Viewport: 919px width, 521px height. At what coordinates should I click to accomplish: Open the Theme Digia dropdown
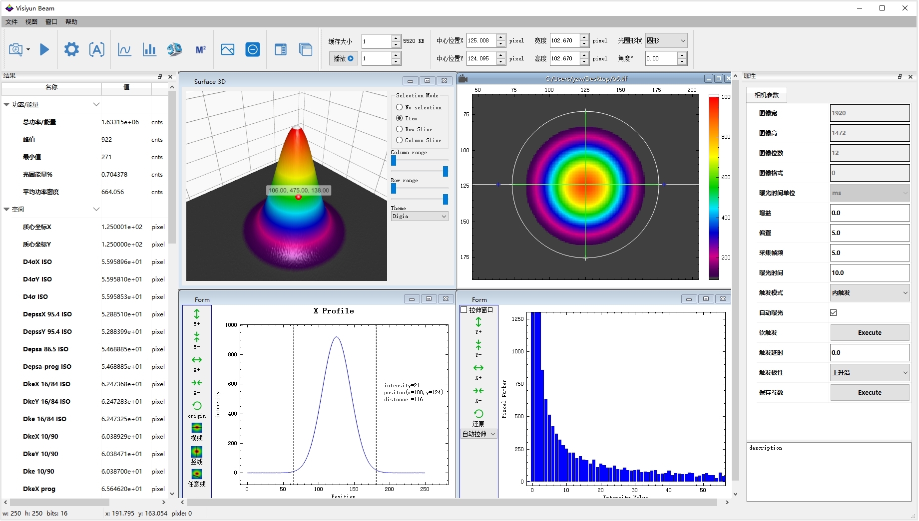click(420, 217)
